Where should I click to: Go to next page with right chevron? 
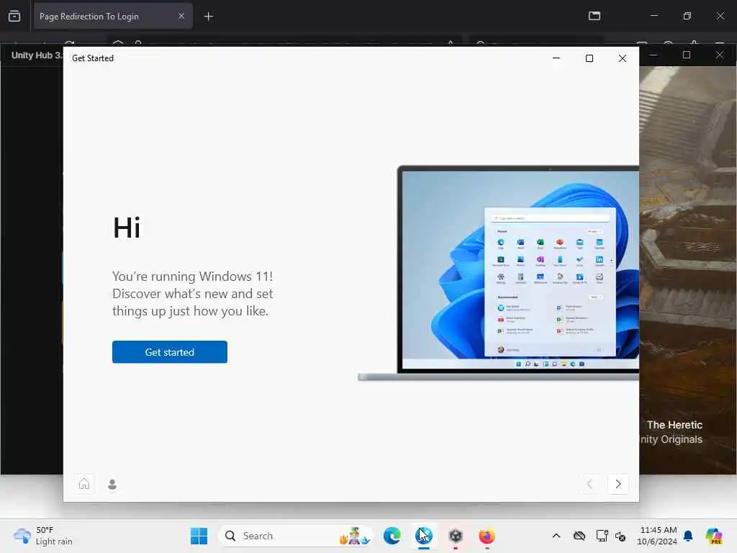click(618, 484)
